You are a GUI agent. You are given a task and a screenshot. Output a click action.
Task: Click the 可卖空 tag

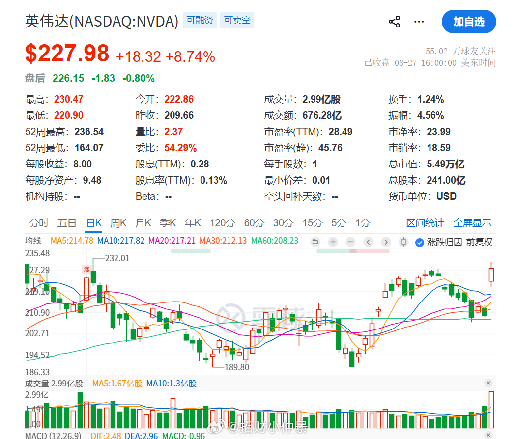(x=237, y=21)
